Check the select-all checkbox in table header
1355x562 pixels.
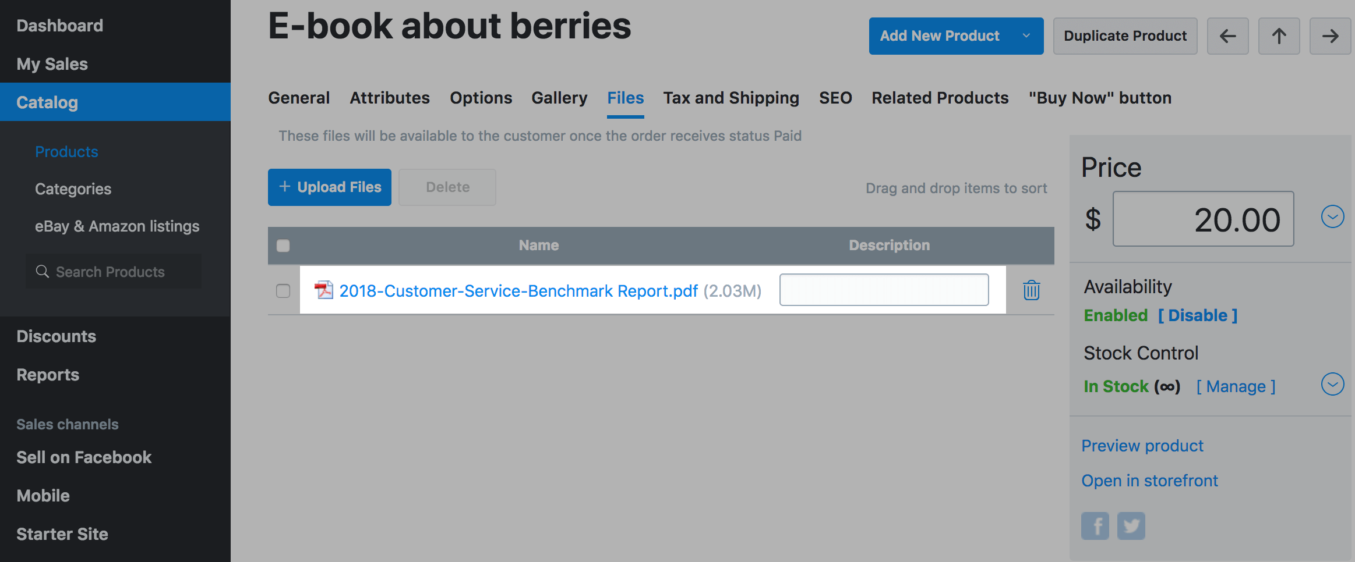tap(283, 246)
